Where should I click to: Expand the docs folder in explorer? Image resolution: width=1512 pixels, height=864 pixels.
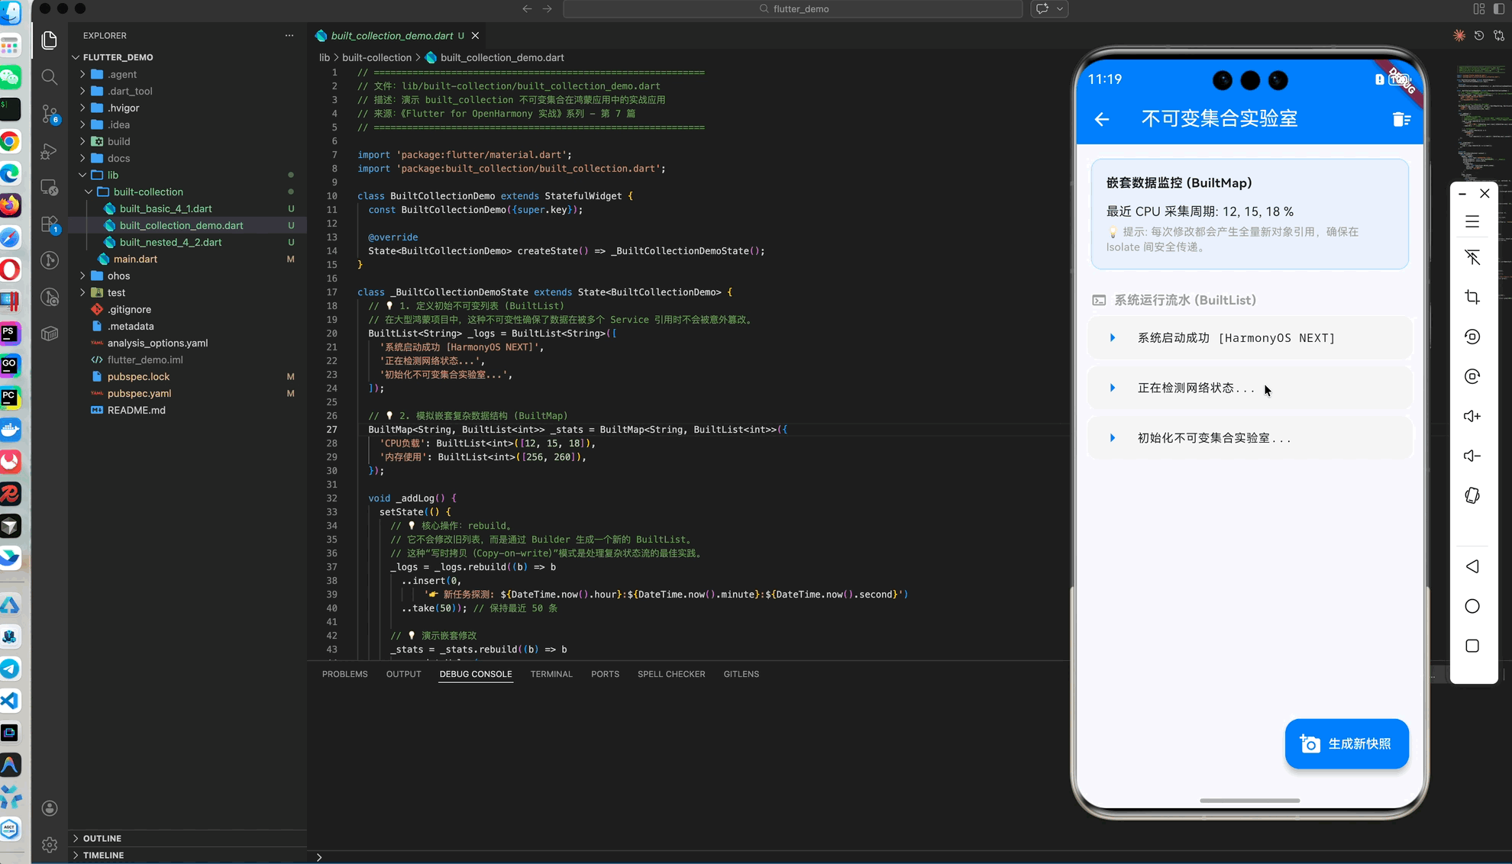[x=118, y=158]
